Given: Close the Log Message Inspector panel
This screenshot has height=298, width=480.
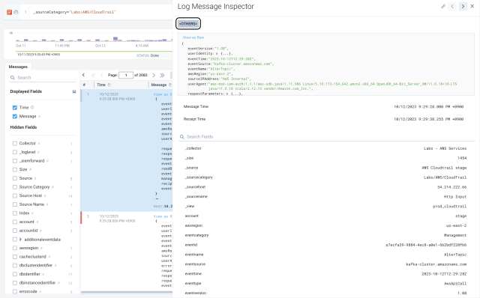Looking at the screenshot, I should pyautogui.click(x=472, y=6).
